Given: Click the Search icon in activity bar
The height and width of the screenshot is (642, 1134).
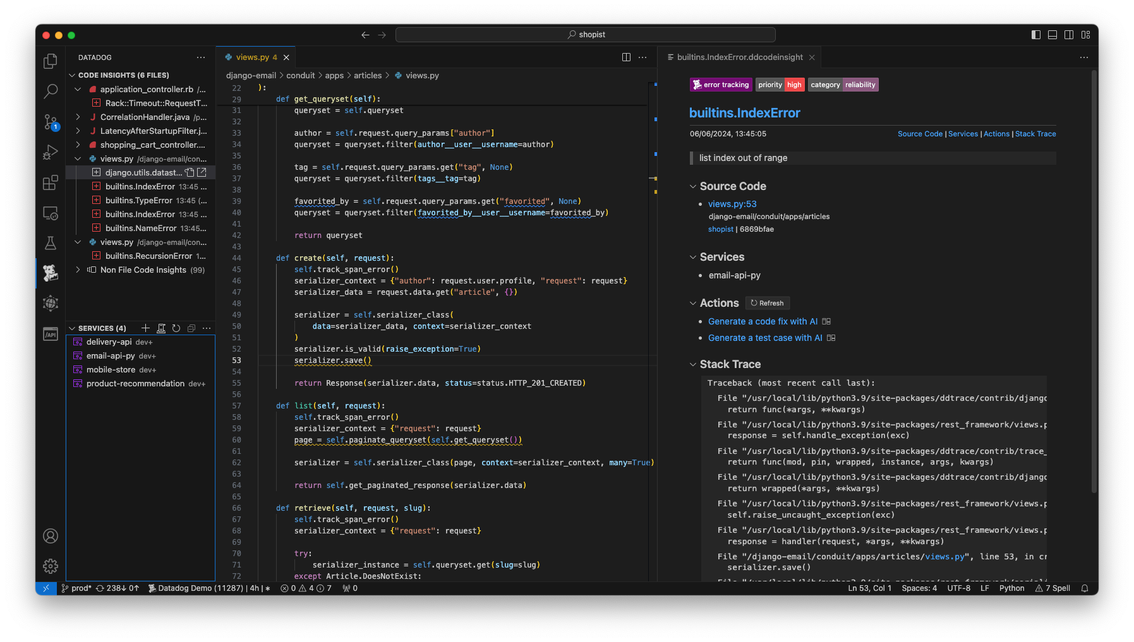Looking at the screenshot, I should [x=51, y=92].
